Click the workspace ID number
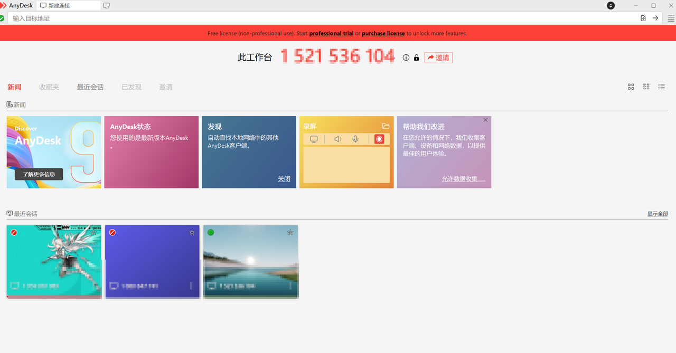This screenshot has height=353, width=676. point(337,56)
